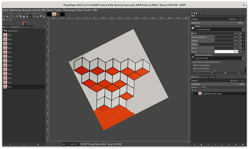The width and height of the screenshot is (249, 149).
Task: Click the orange foreground color swatch
Action: click(x=23, y=23)
